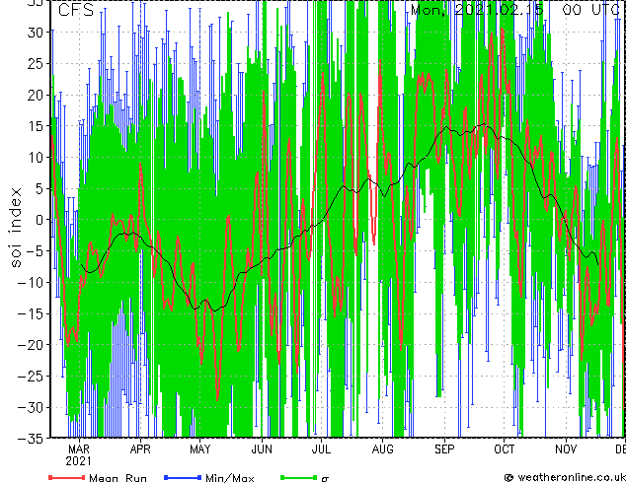Click the AUG month axis label
This screenshot has height=483, width=626.
pos(382,449)
